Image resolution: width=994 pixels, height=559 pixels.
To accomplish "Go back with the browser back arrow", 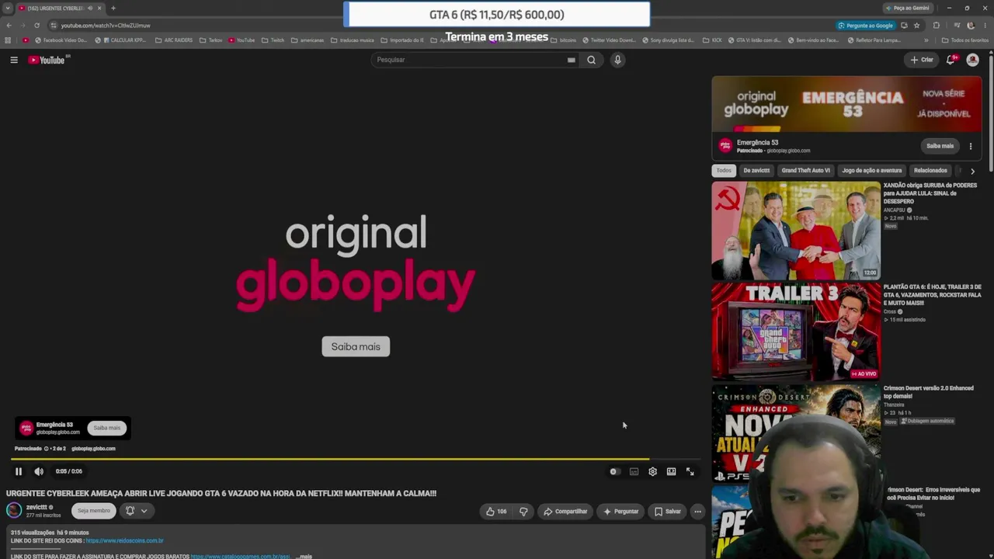I will 9,25.
